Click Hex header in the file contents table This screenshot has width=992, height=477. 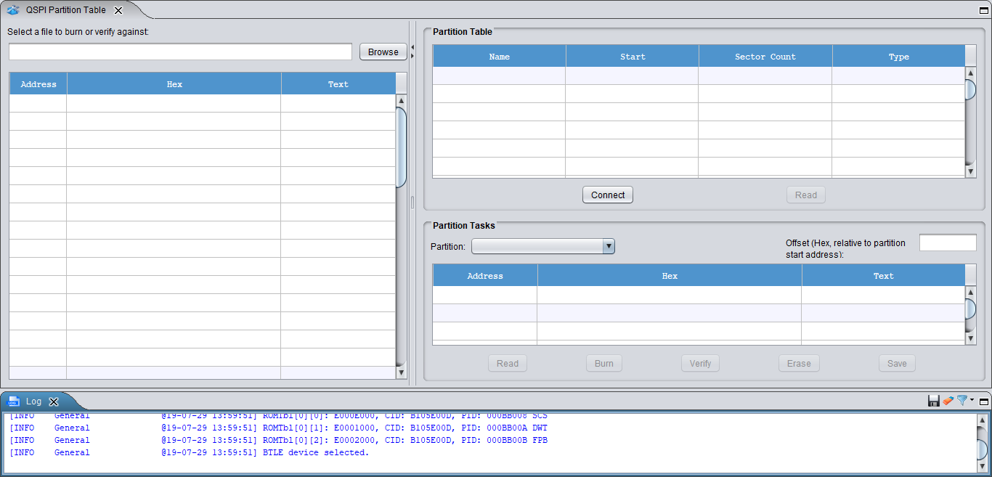pyautogui.click(x=174, y=84)
